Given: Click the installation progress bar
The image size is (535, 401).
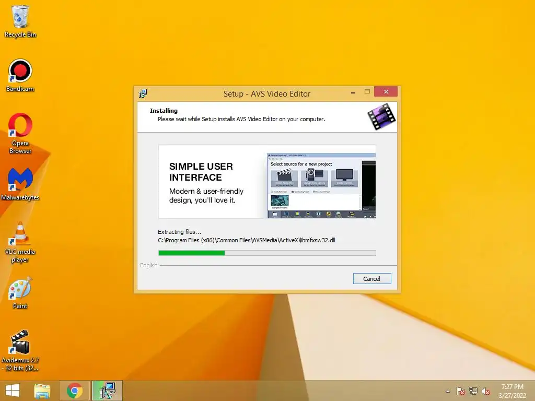Looking at the screenshot, I should [x=267, y=253].
